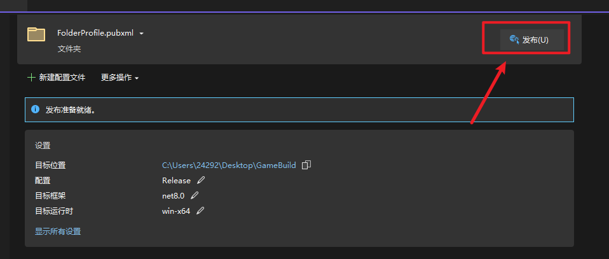Click the win-x64 runtime value
Image resolution: width=609 pixels, height=259 pixels.
coord(176,211)
